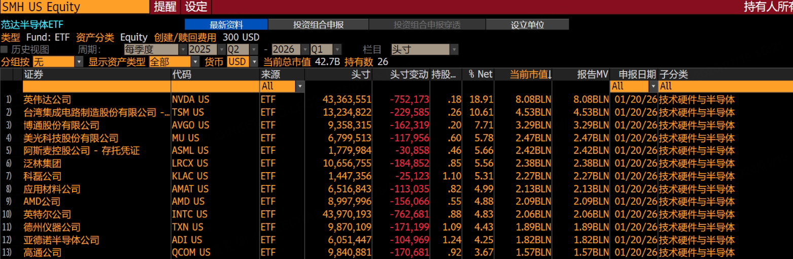Click the ASML US ticker cell
Viewport: 793px width, 259px height.
tap(190, 150)
